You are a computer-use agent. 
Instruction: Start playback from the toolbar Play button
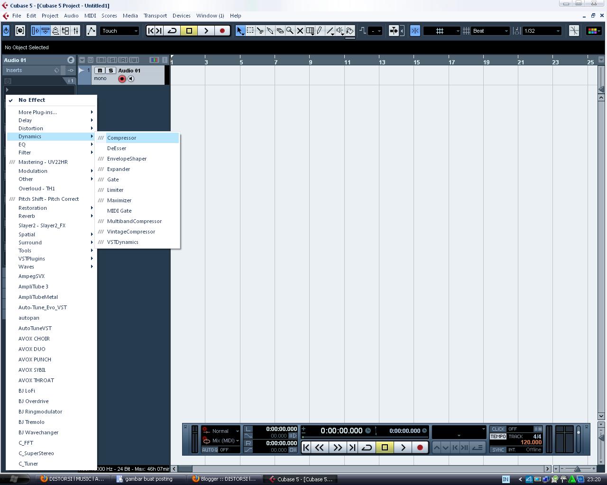206,31
